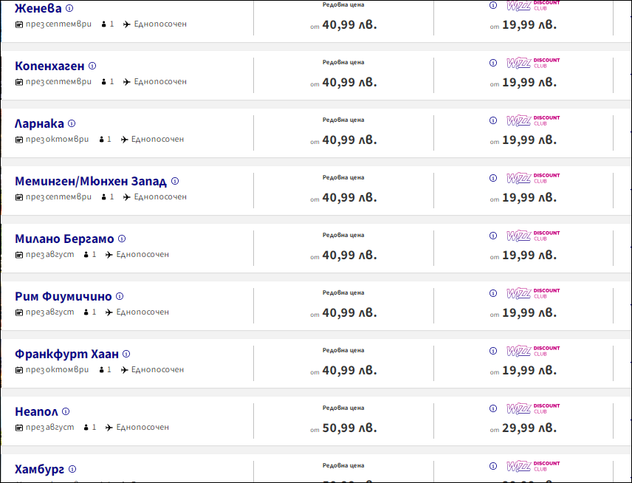The width and height of the screenshot is (632, 483).
Task: Click Wizz Discount Club logo in Копенхаген row
Action: [x=533, y=63]
